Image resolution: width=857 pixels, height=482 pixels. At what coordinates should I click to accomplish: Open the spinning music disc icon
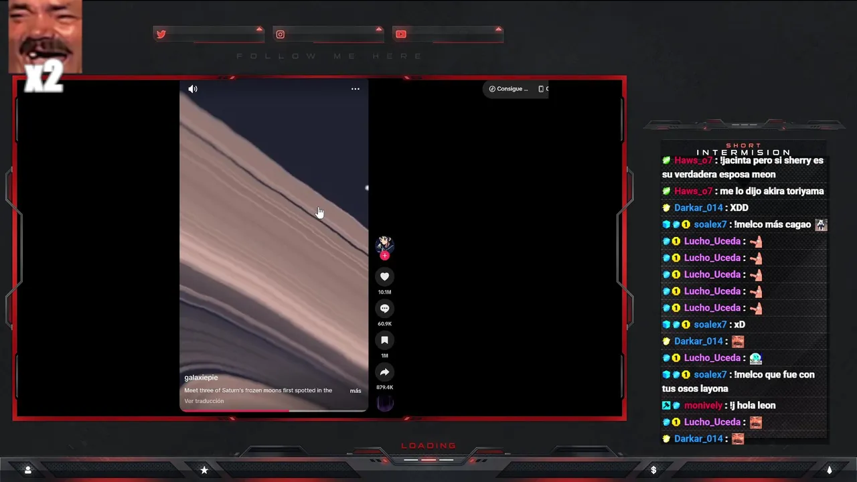[x=385, y=403]
